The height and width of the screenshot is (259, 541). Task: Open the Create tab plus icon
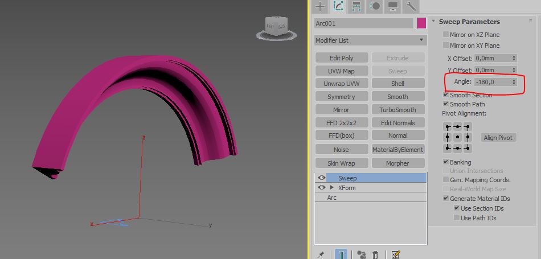[321, 6]
